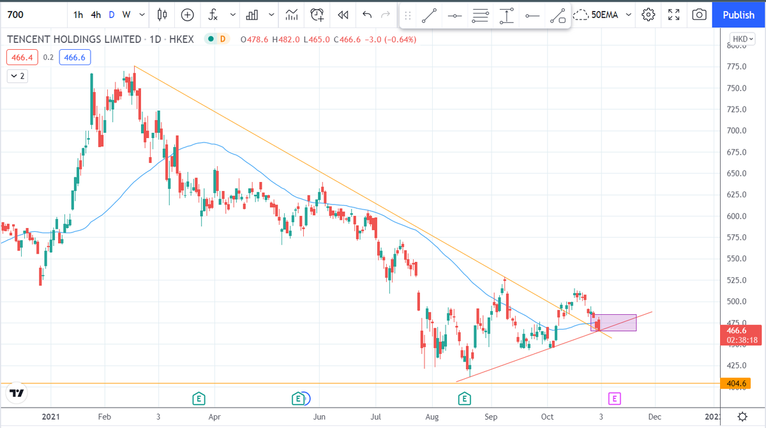Click the May earnings E marker
Image resolution: width=766 pixels, height=428 pixels.
(297, 399)
